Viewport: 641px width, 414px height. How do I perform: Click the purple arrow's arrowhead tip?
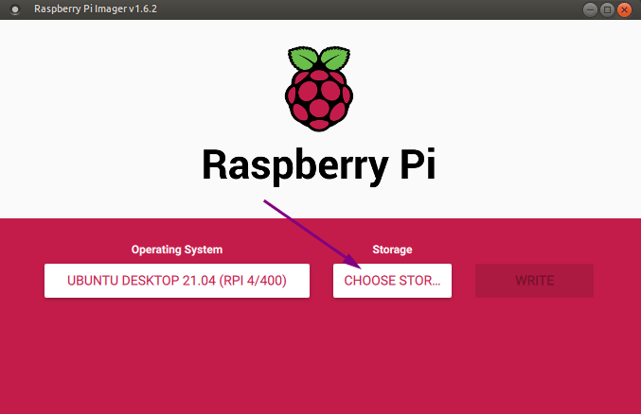tap(358, 267)
